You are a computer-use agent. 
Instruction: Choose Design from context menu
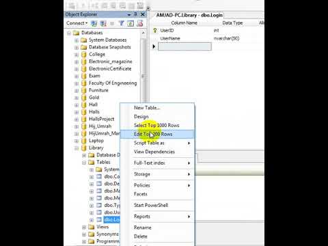(x=141, y=117)
